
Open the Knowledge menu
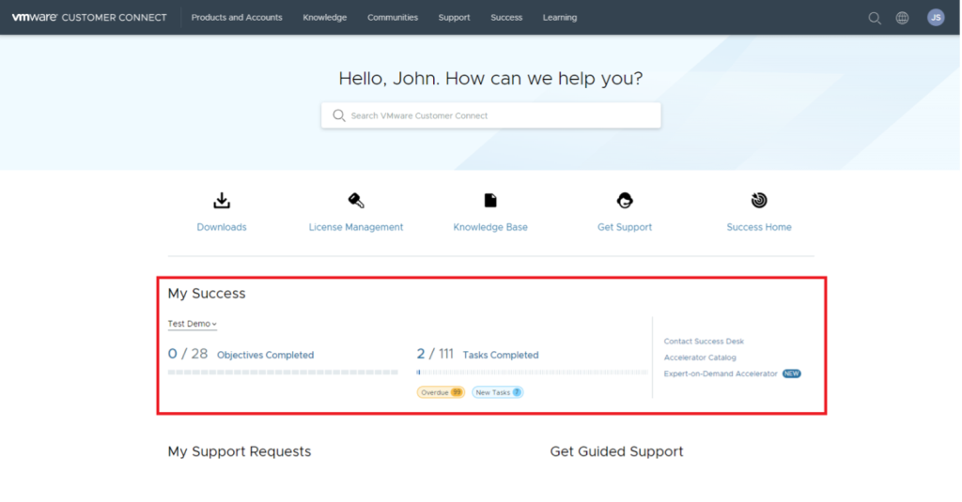(324, 17)
